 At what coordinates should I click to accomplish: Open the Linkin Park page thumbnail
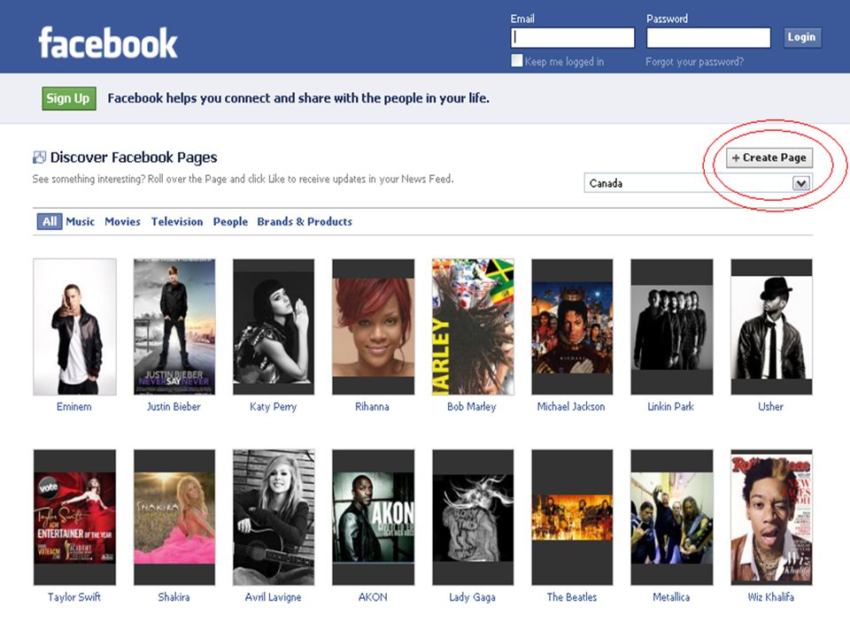[672, 326]
